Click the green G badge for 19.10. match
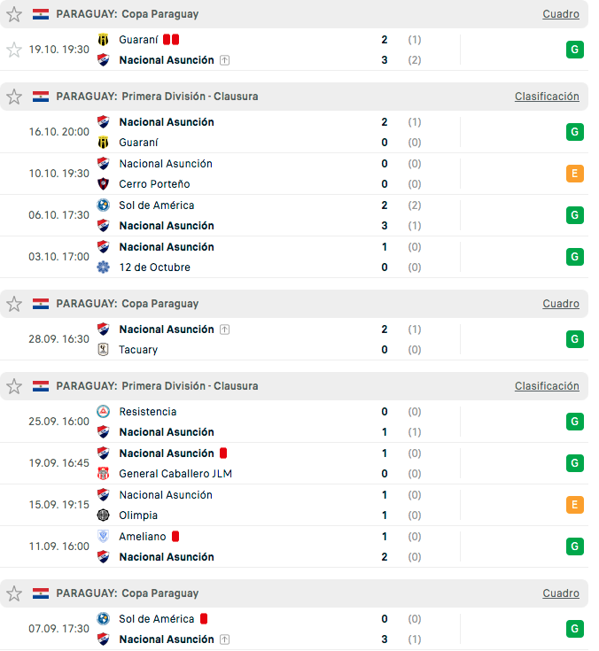 pos(574,50)
